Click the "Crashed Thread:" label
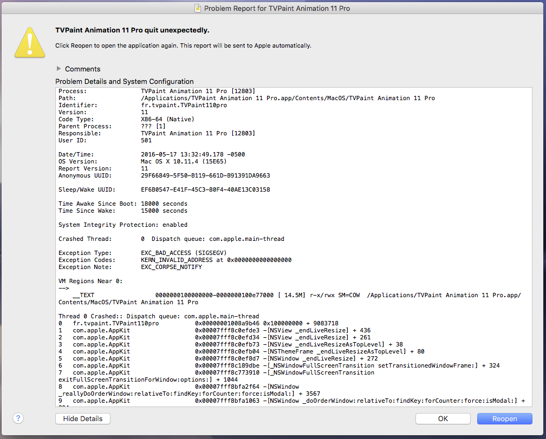546x439 pixels. [x=85, y=239]
